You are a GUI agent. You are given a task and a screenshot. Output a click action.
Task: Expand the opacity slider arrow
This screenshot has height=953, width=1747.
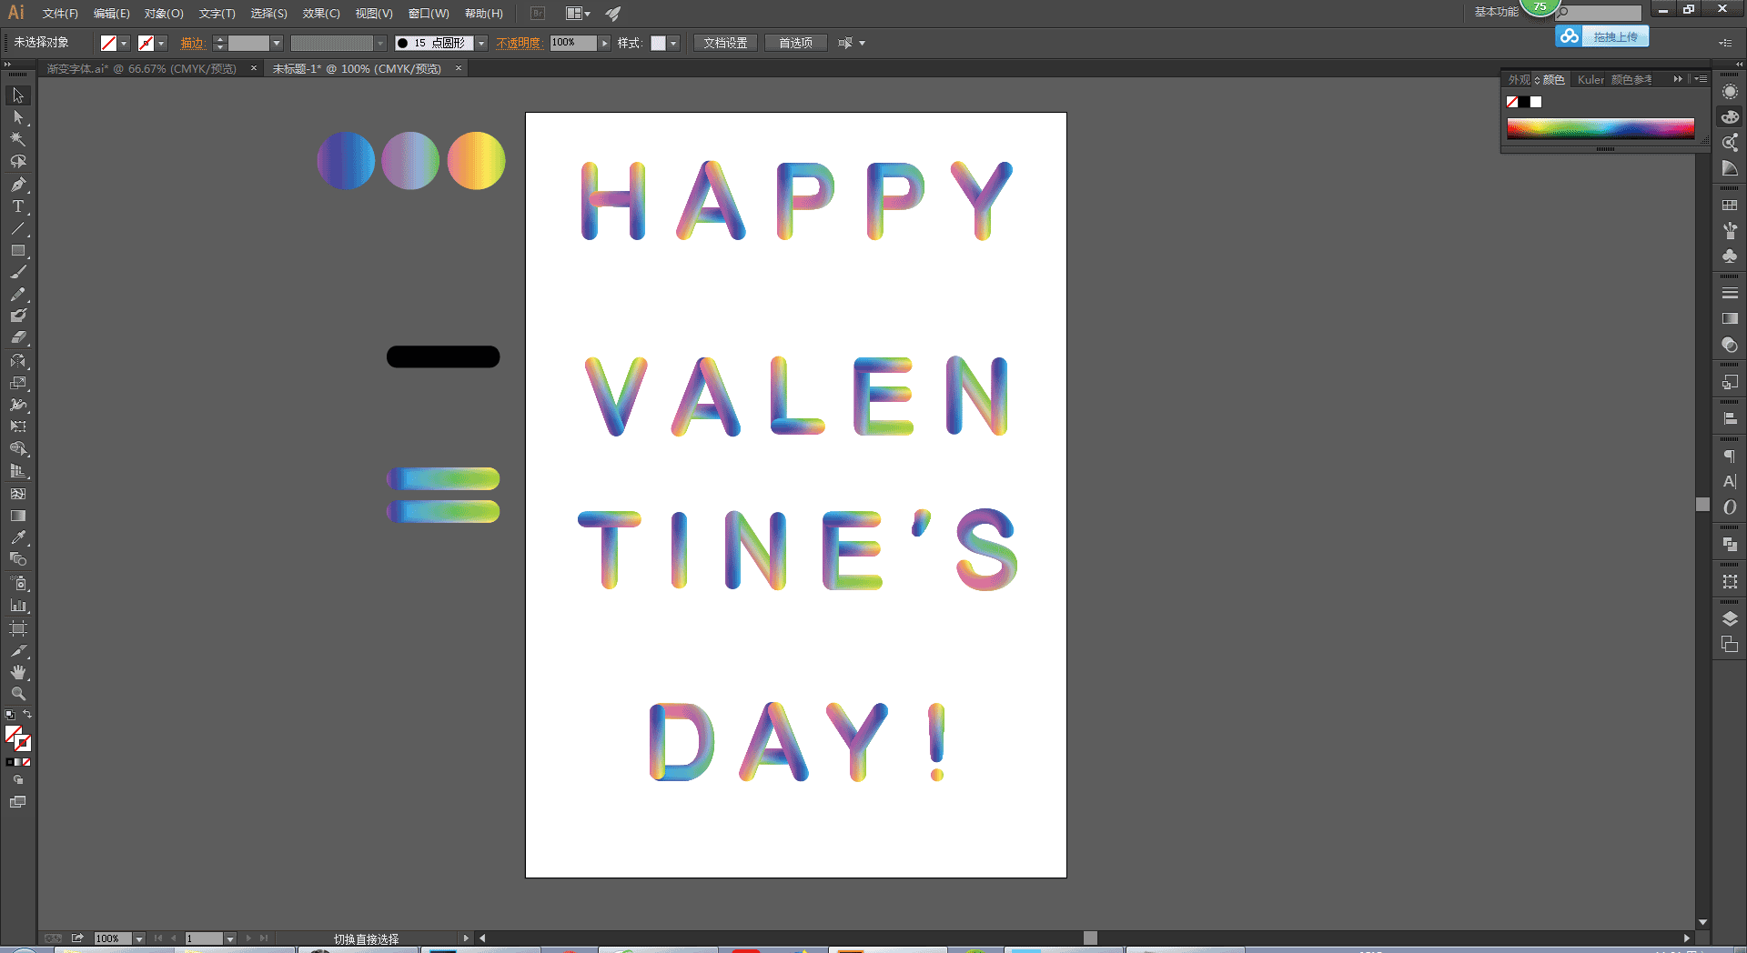[604, 44]
